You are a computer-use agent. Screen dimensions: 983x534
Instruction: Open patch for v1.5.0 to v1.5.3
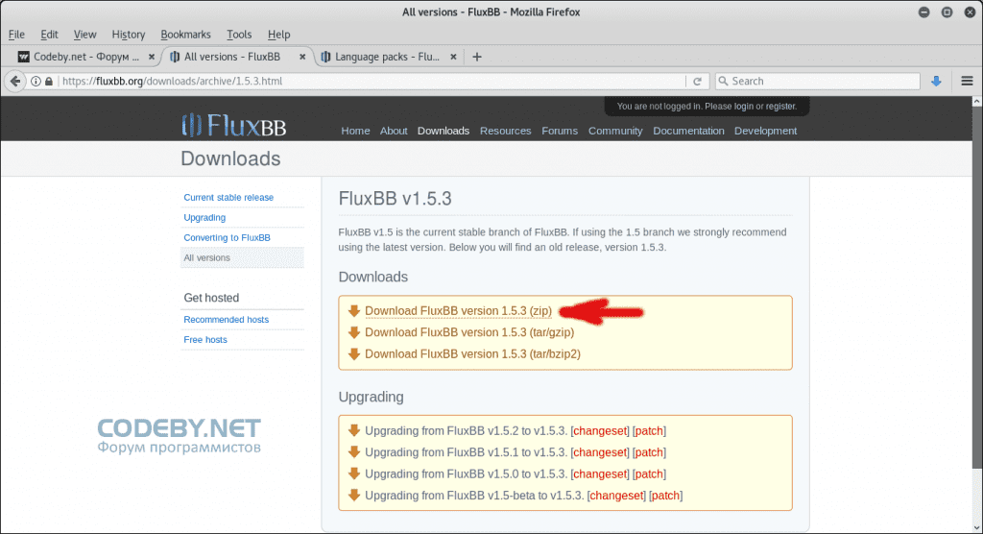(x=649, y=473)
